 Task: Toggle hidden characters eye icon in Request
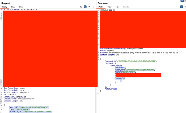(81, 7)
